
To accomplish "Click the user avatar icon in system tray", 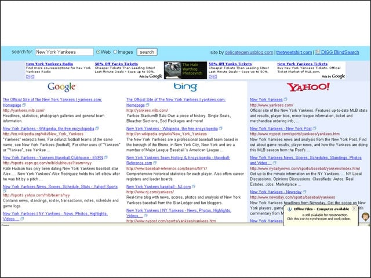I will pyautogui.click(x=366, y=217).
